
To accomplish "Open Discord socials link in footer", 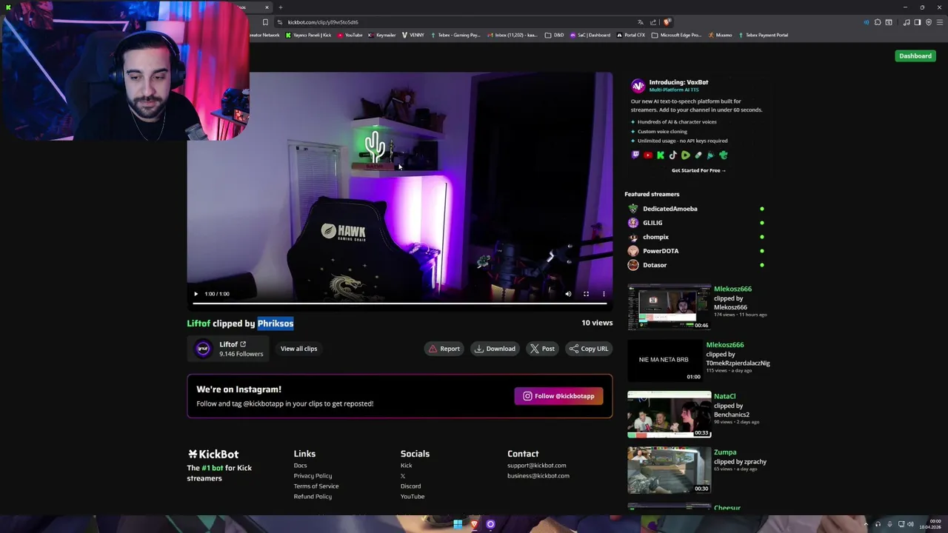I will coord(410,486).
